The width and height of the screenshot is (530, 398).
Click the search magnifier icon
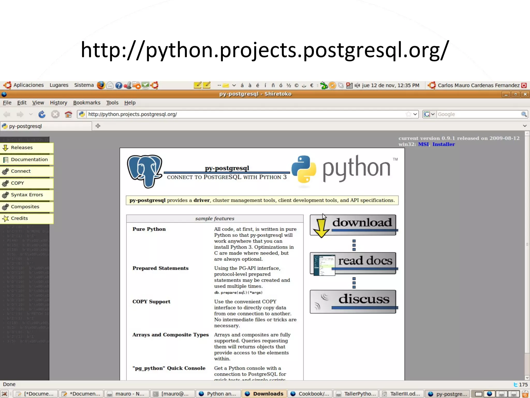pos(524,114)
